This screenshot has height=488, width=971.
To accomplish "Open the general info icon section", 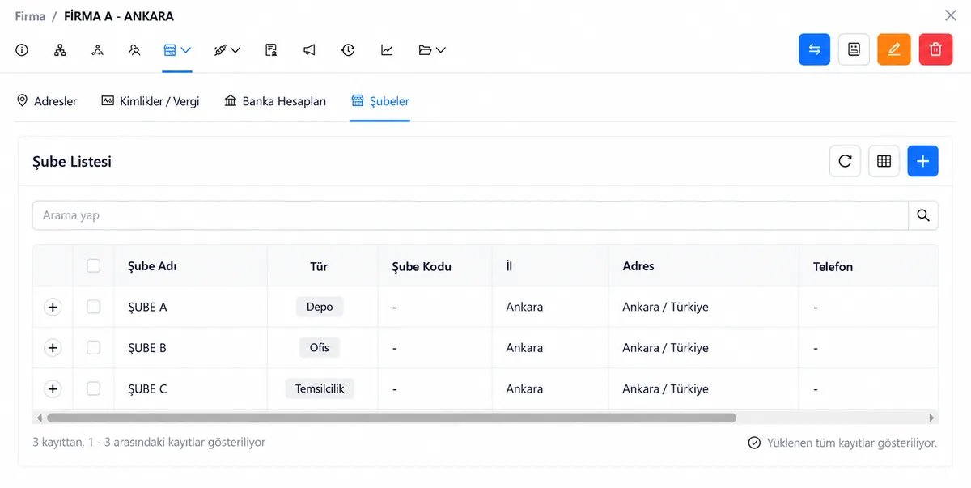I will coord(22,50).
